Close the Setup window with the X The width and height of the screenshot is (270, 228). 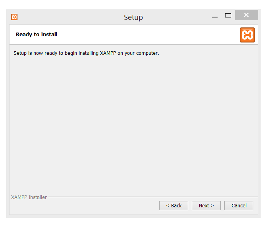point(246,15)
